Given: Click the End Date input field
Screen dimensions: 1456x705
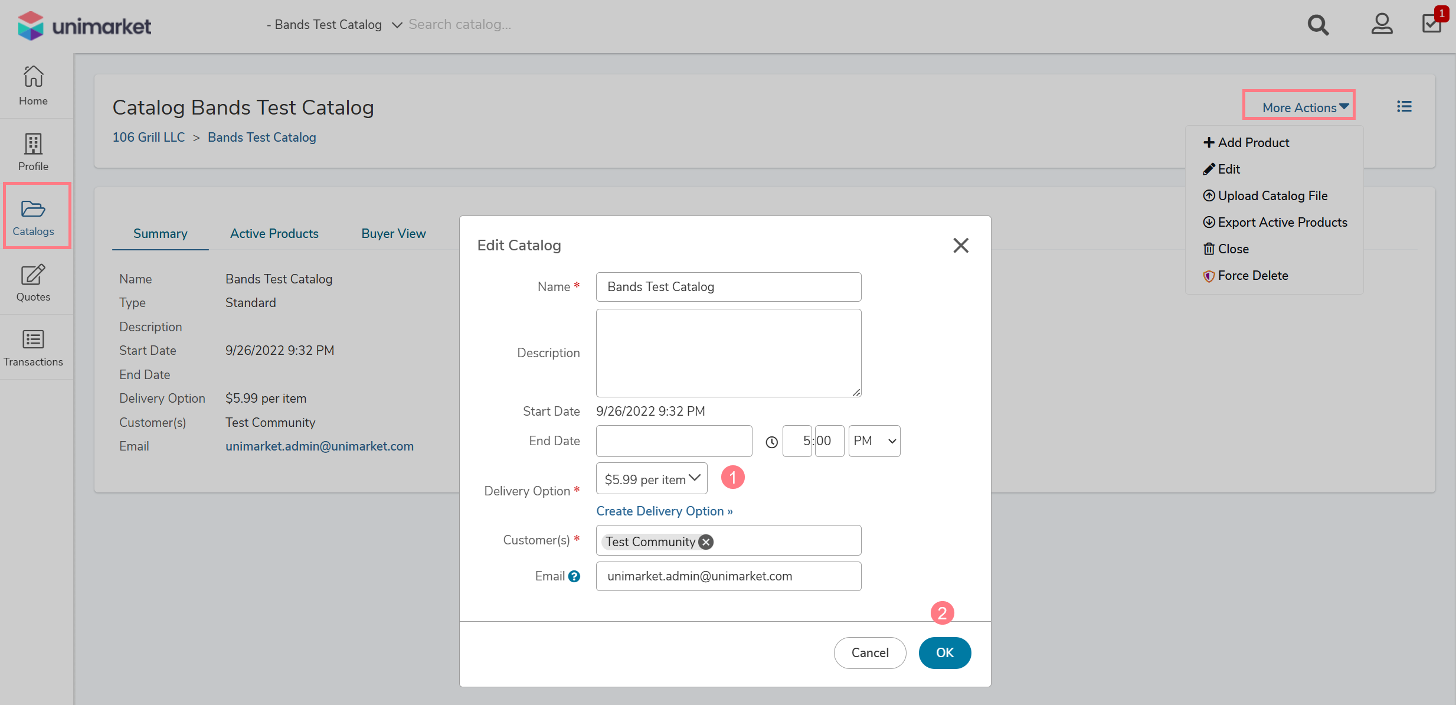Looking at the screenshot, I should tap(673, 441).
